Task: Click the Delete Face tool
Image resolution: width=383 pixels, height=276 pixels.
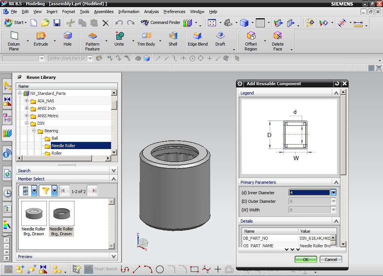Action: coord(278,41)
